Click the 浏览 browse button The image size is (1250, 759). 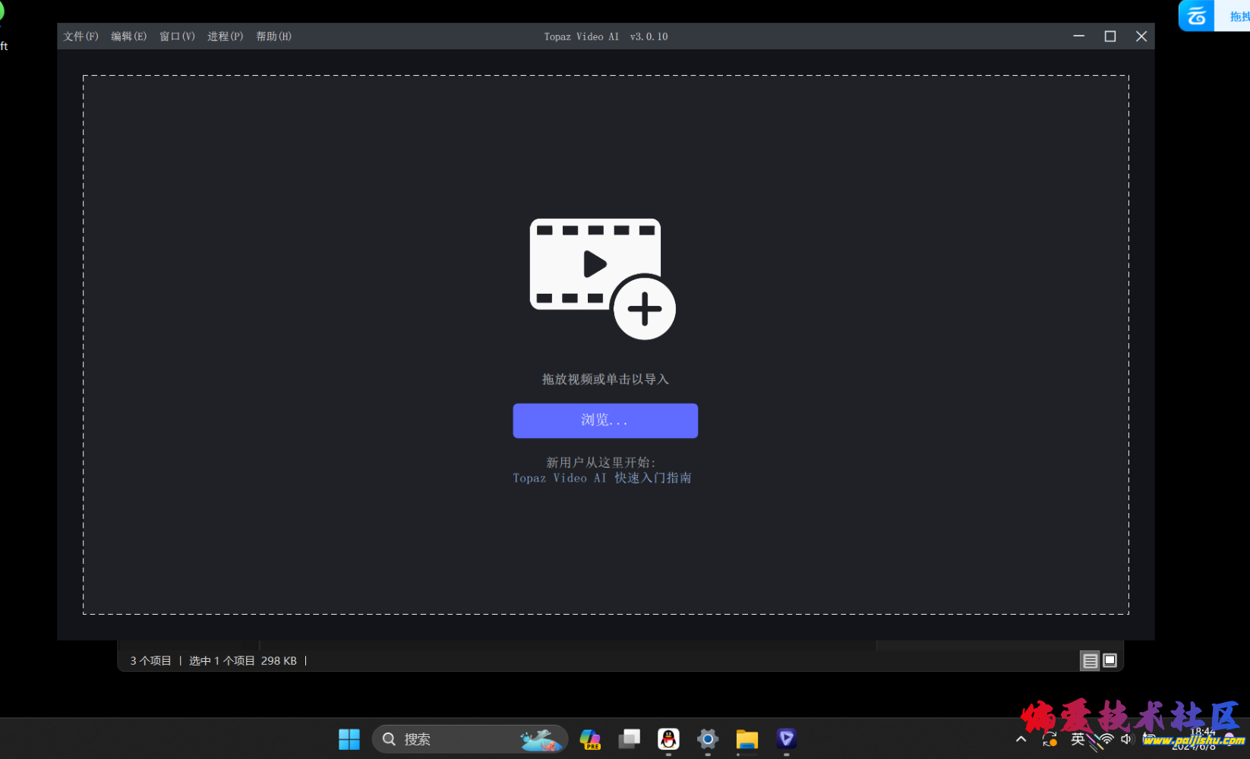pos(605,420)
